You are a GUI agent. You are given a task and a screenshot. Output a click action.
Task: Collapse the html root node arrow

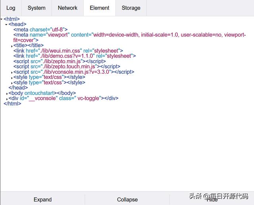[x=2, y=19]
